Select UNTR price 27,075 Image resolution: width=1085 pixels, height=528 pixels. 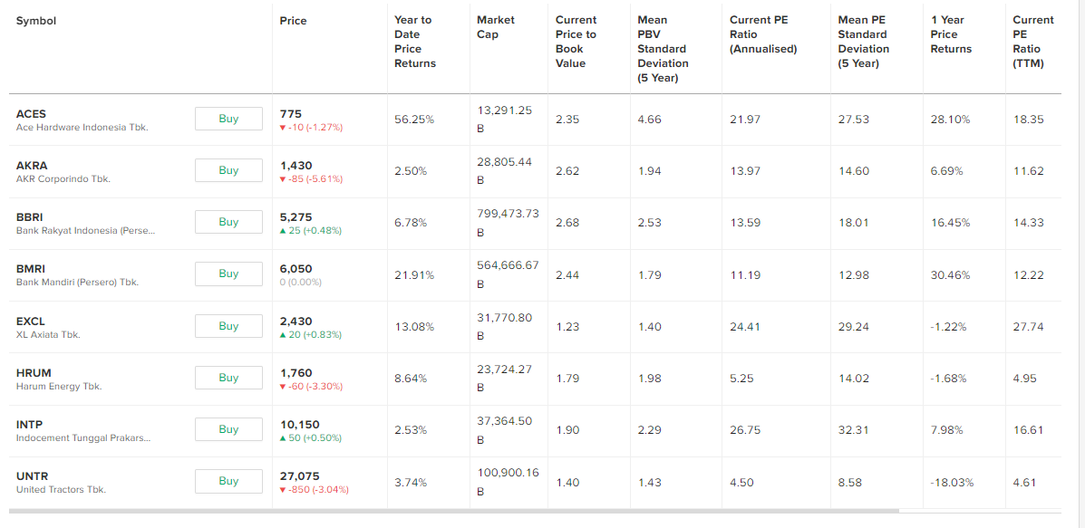coord(299,476)
